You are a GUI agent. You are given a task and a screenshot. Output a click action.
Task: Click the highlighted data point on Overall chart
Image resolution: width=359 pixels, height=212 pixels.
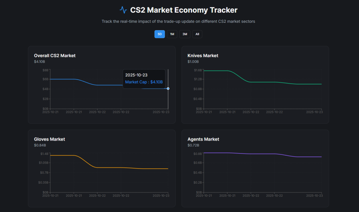click(x=168, y=89)
